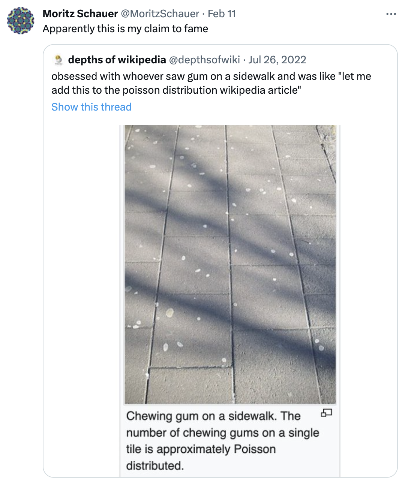Image resolution: width=402 pixels, height=482 pixels.
Task: Click the Show this thread link
Action: click(91, 107)
